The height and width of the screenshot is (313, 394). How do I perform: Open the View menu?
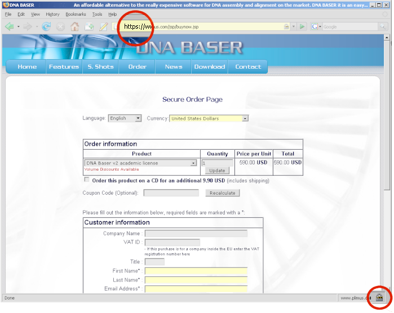pos(35,14)
